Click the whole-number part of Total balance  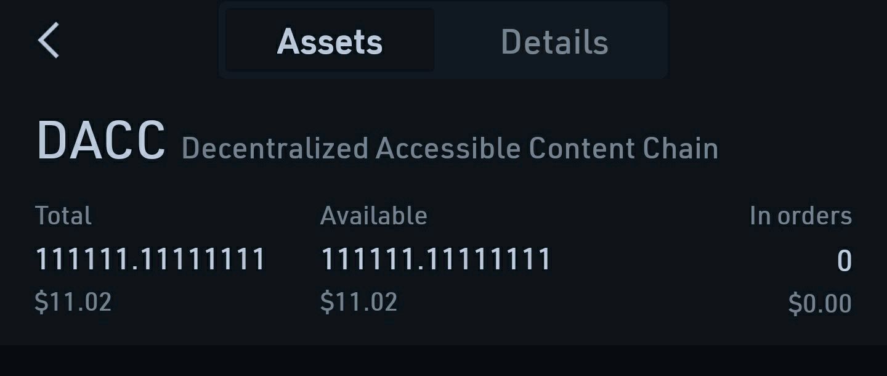(83, 259)
